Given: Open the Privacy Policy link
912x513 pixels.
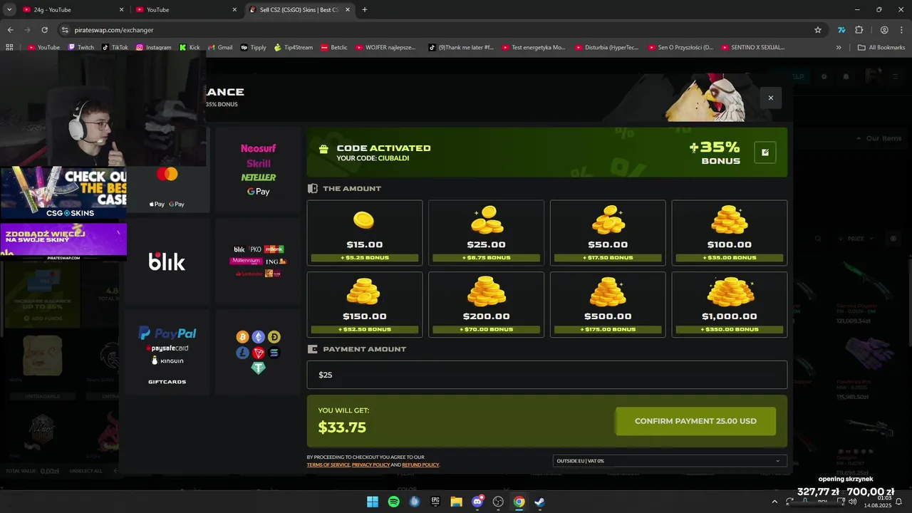Looking at the screenshot, I should pos(370,465).
